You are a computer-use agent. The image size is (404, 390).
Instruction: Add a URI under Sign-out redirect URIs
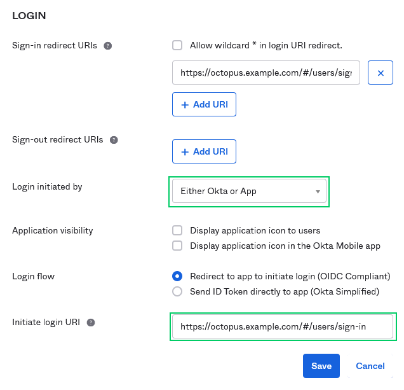pos(204,151)
